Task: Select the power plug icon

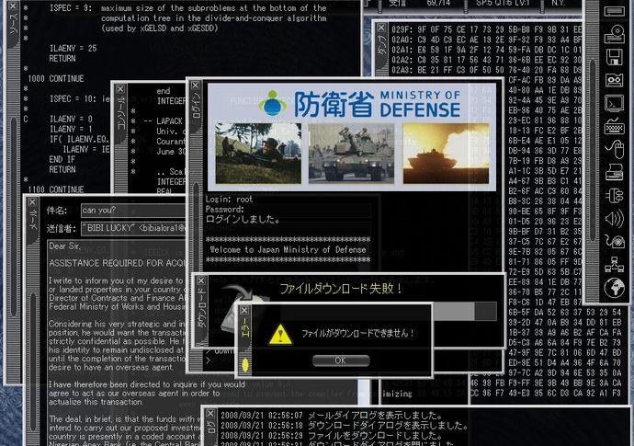Action: pyautogui.click(x=614, y=196)
